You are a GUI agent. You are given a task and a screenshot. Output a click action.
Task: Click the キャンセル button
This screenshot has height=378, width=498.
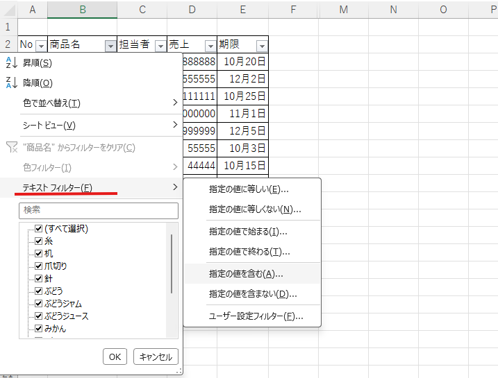[156, 356]
